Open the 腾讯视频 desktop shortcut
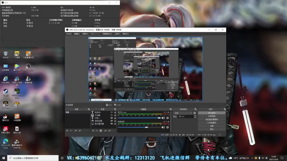The width and height of the screenshot is (287, 161). coord(17,67)
